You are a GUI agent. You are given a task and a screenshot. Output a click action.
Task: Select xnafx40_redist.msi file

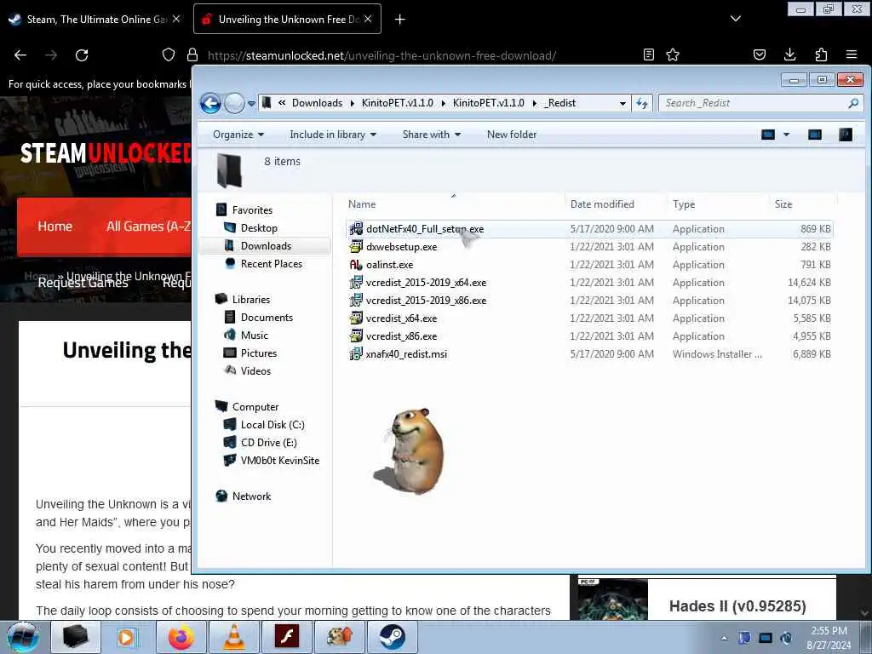point(589,353)
